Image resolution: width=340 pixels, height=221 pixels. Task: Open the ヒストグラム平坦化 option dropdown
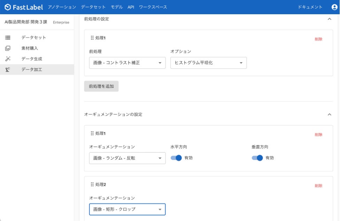coord(208,63)
